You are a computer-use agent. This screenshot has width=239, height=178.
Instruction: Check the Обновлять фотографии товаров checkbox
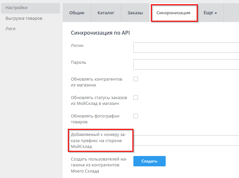(x=136, y=116)
